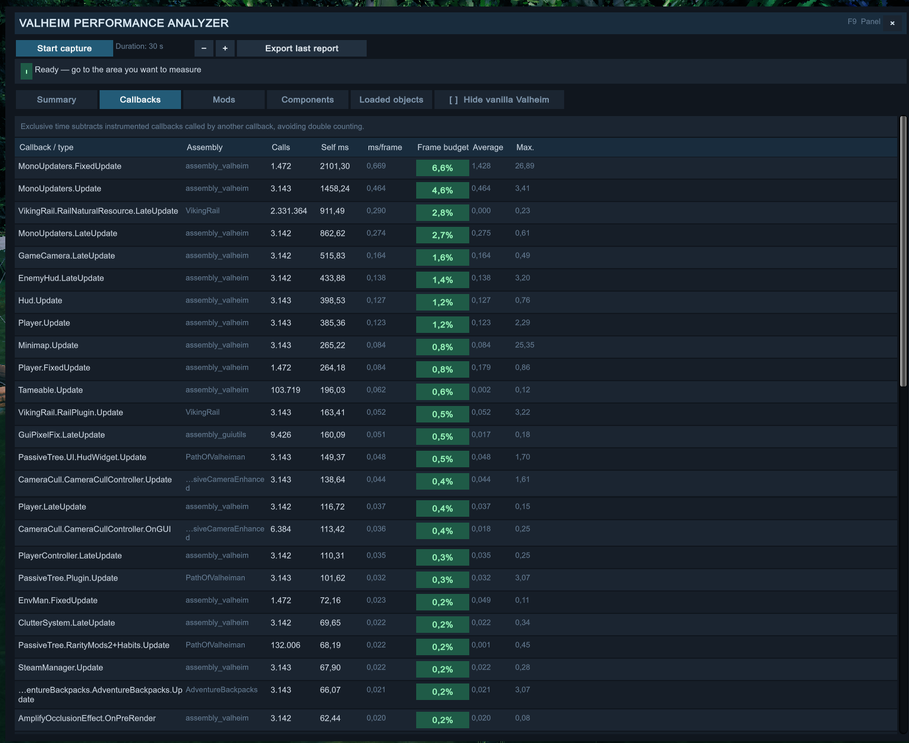Click the Minimap.Update callback name
Screen dimensions: 909x743
pos(48,345)
